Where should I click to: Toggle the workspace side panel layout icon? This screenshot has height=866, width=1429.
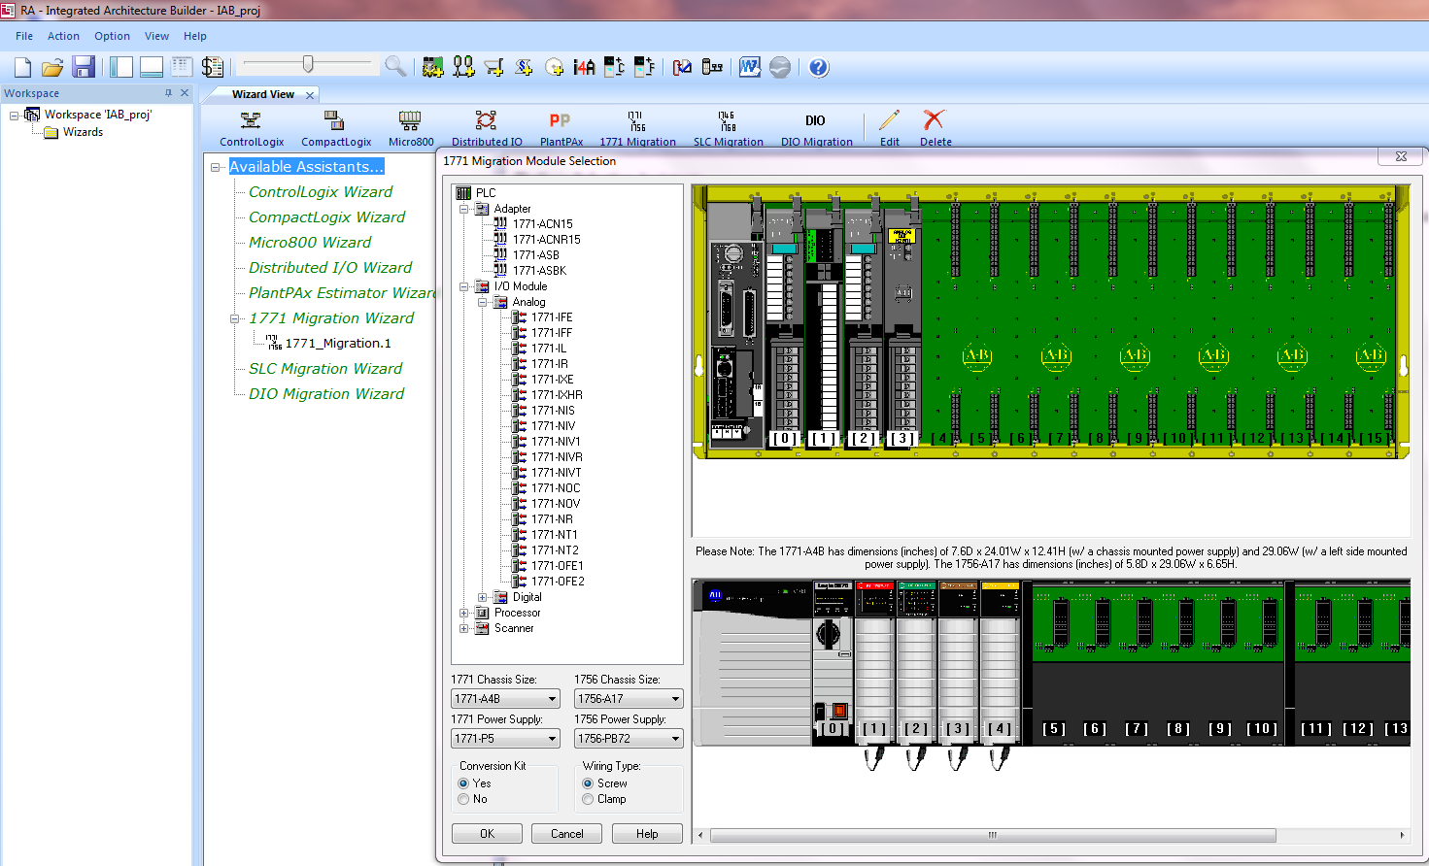(121, 67)
